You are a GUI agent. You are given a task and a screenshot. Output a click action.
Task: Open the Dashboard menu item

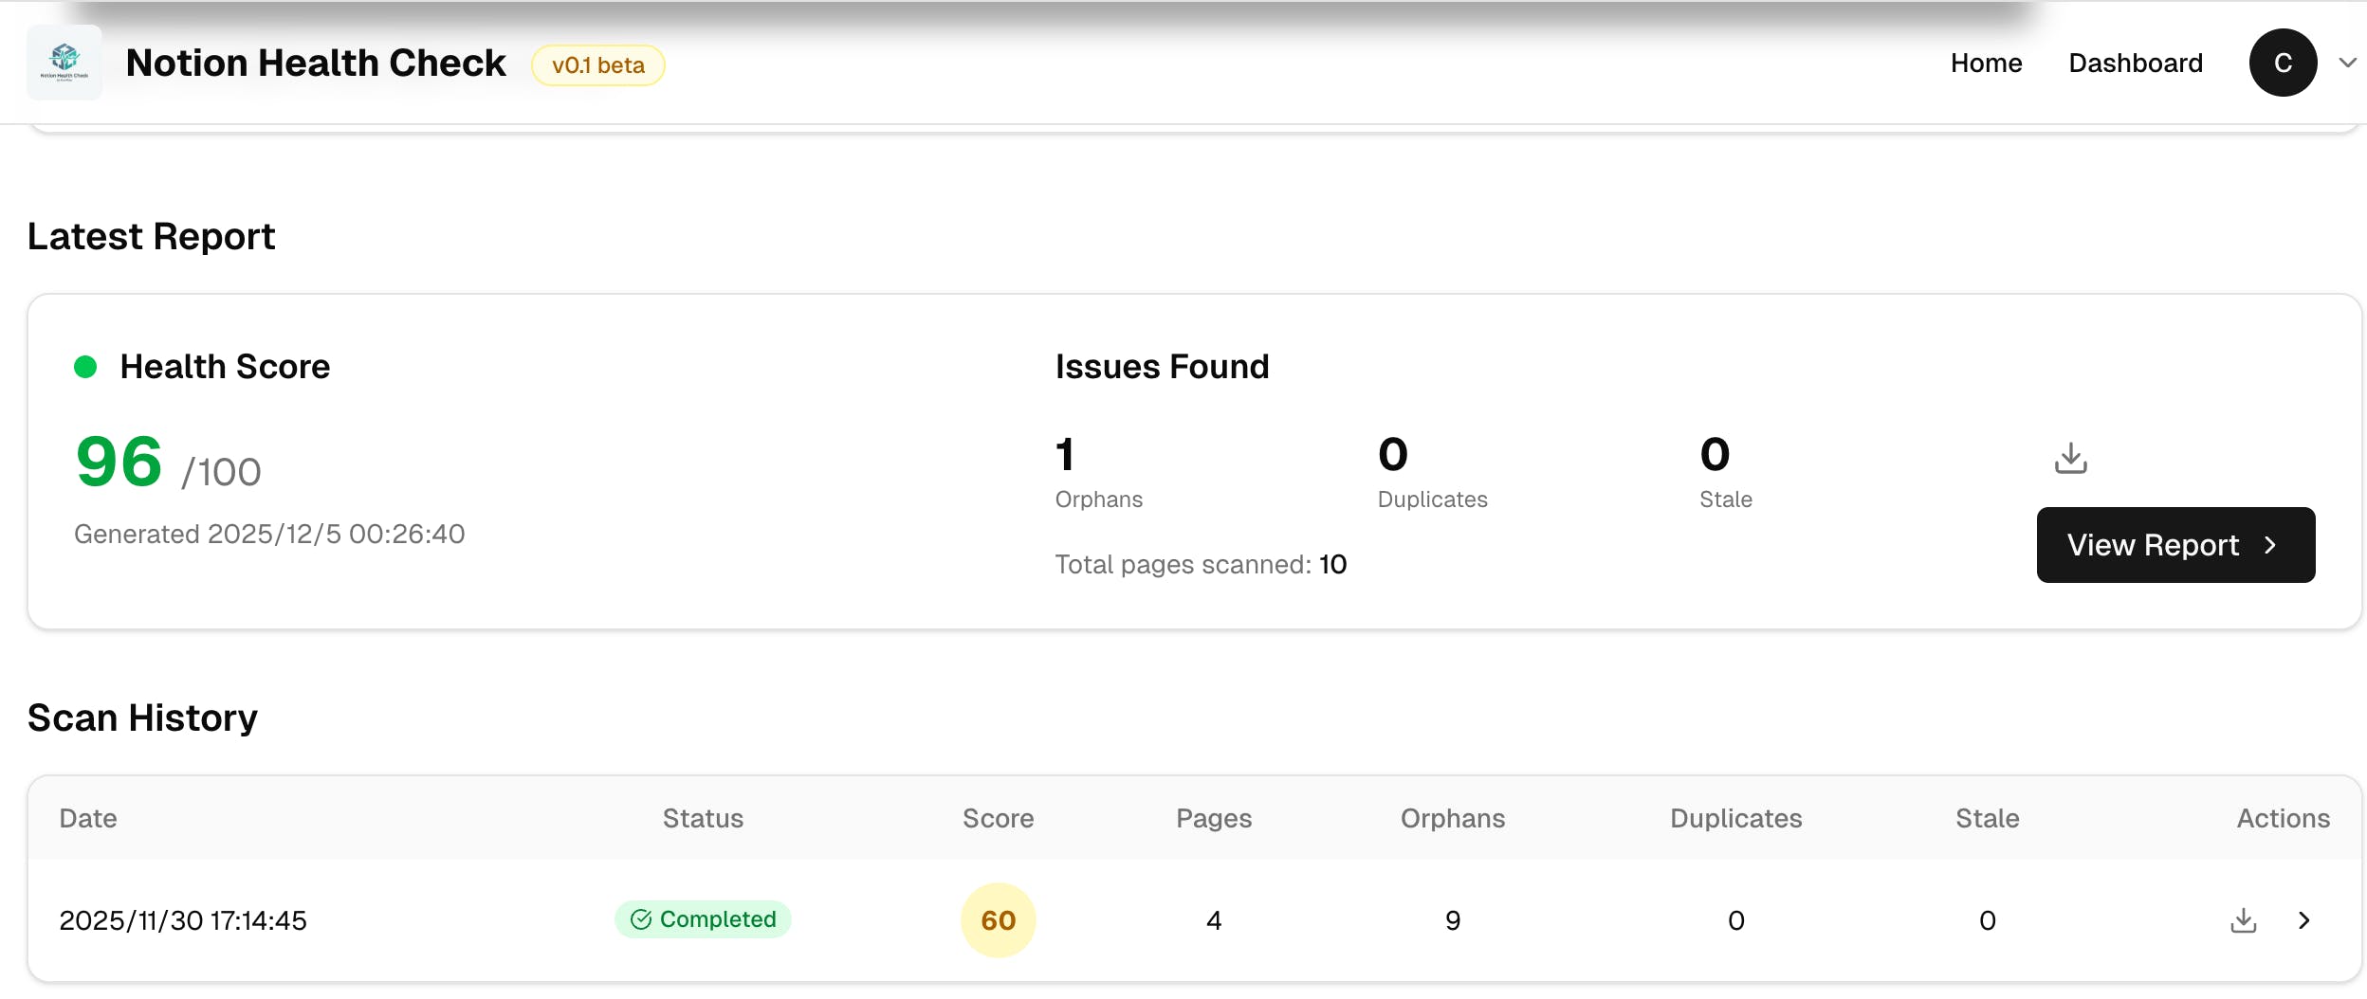[x=2135, y=63]
